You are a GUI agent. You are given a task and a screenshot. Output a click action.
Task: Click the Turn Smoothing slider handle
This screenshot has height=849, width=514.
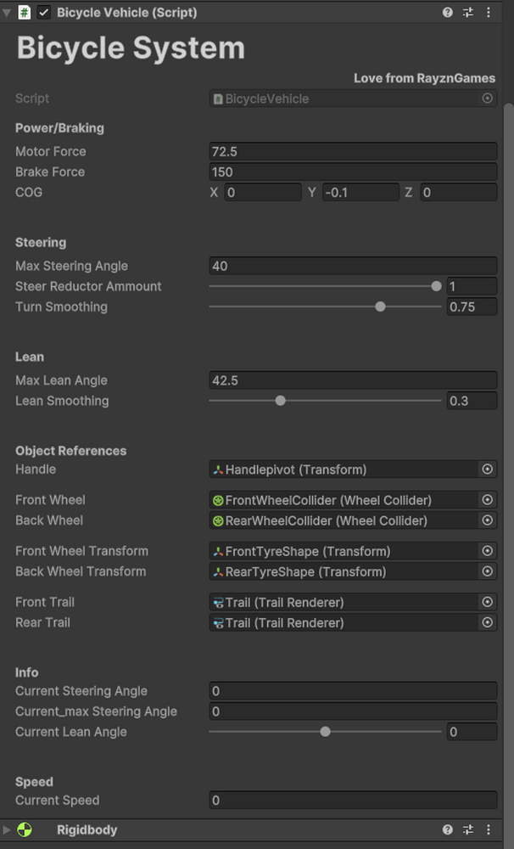[x=380, y=306]
